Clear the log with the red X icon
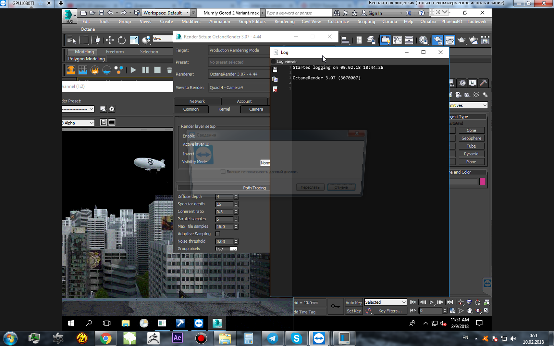This screenshot has height=346, width=554. (x=275, y=89)
